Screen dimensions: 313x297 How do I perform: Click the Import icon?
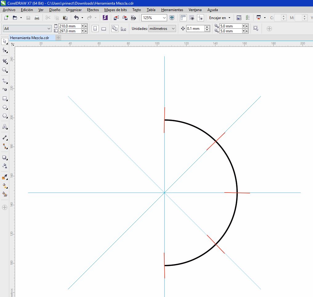tap(116, 18)
